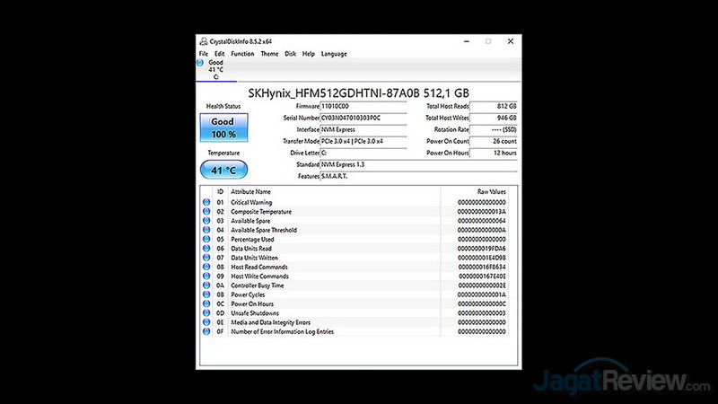This screenshot has height=404, width=718.
Task: Click the status circle for Composite Temperature row
Action: tap(206, 212)
